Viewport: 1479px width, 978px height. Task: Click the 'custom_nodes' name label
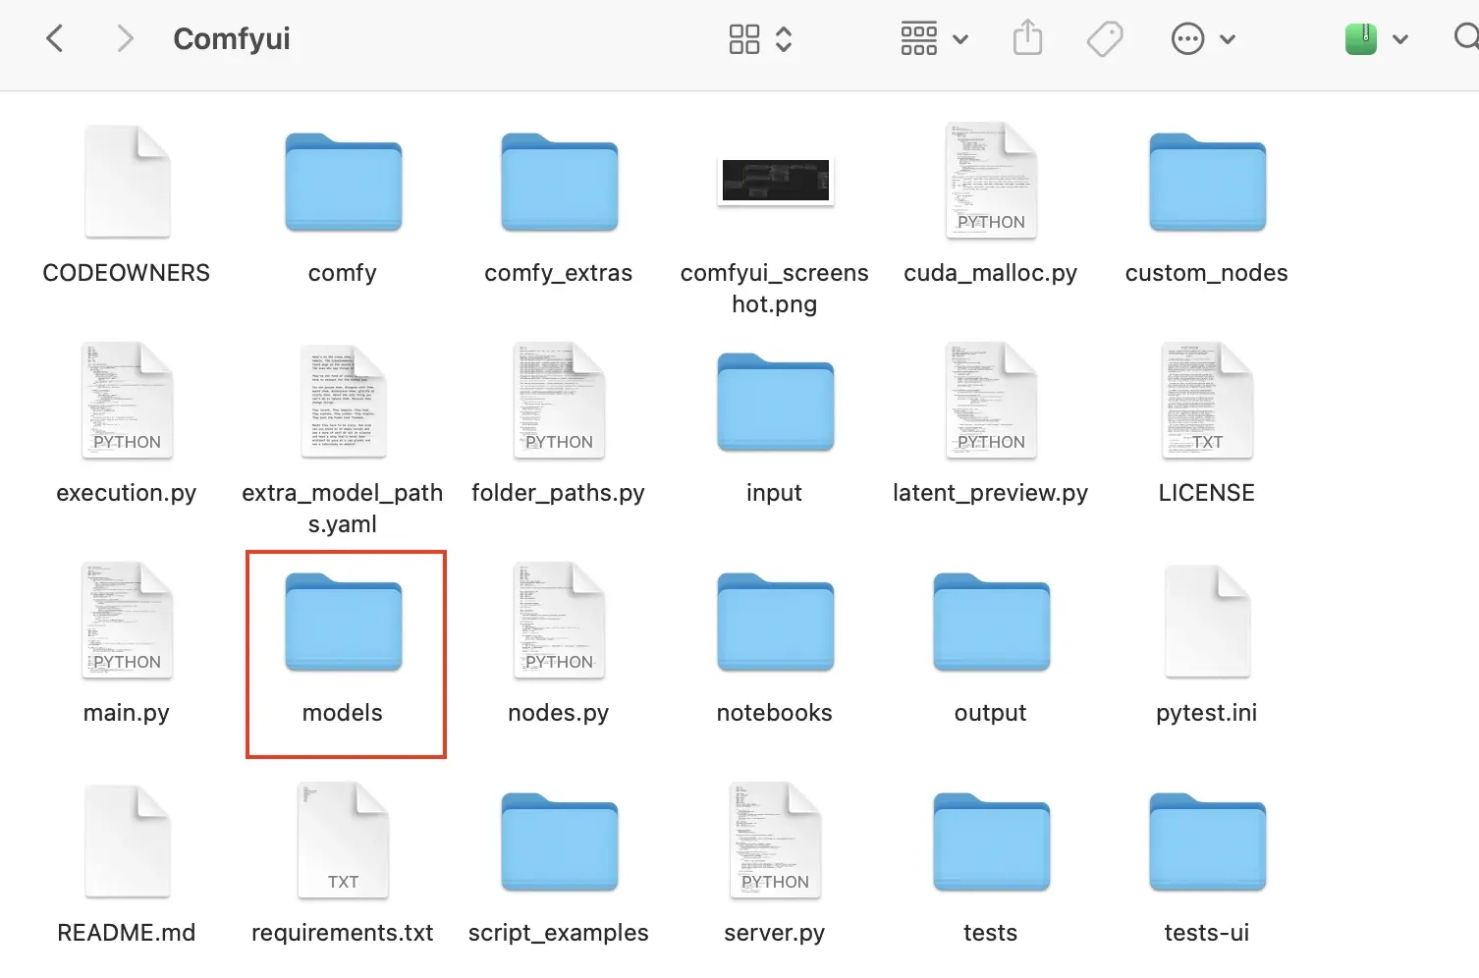coord(1207,274)
